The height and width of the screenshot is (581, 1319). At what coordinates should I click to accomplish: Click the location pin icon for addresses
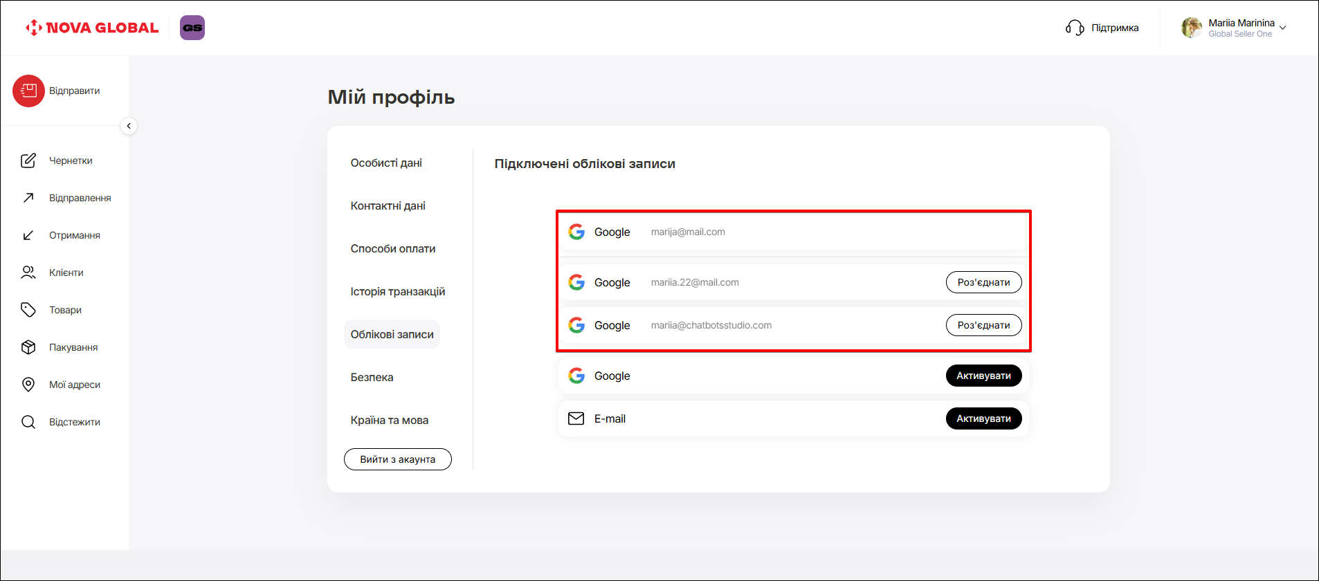[28, 385]
